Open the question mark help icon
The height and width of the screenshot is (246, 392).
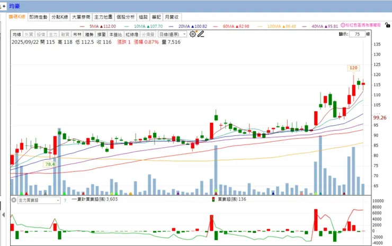[x=65, y=201]
